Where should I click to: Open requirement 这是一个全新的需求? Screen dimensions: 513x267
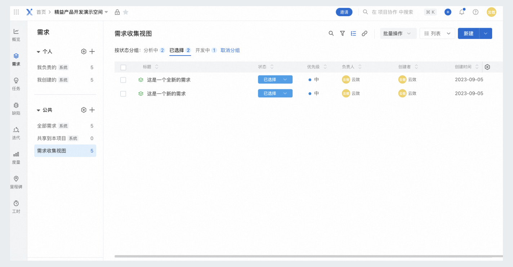169,80
